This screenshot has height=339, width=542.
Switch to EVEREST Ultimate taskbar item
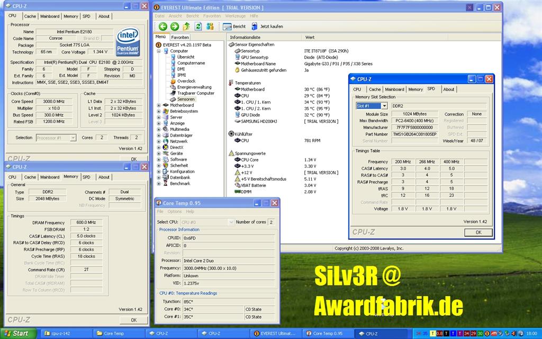coord(275,334)
